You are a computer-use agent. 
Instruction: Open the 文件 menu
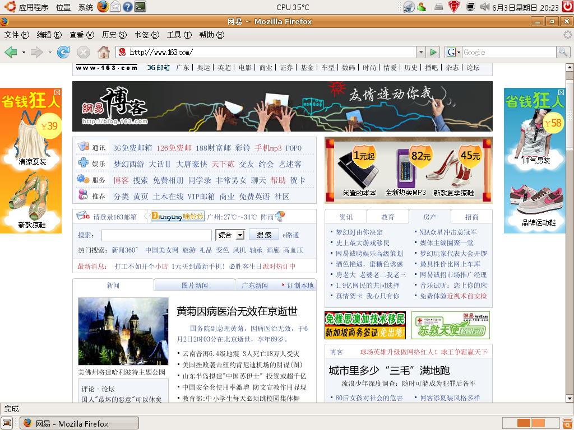pyautogui.click(x=16, y=35)
